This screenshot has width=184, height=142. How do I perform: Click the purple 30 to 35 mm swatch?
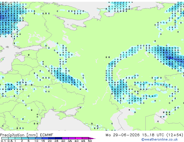[65, 138]
